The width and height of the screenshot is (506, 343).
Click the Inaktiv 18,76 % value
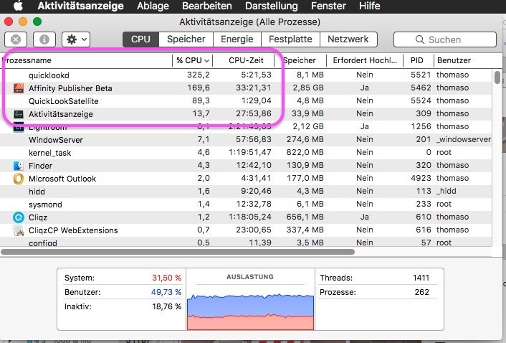166,306
